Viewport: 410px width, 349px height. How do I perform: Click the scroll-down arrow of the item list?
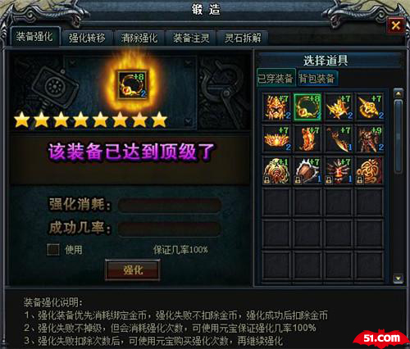pyautogui.click(x=398, y=279)
